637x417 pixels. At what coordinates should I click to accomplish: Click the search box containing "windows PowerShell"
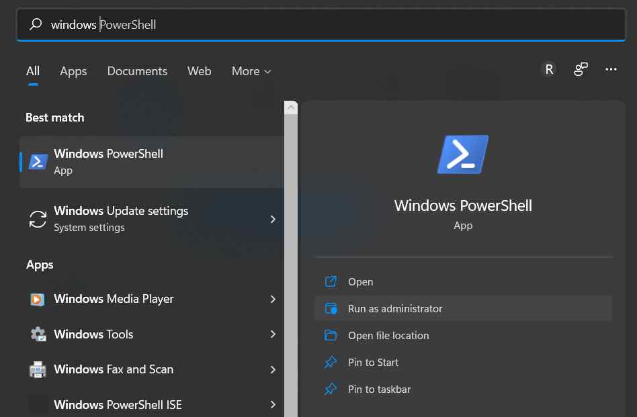tap(321, 25)
